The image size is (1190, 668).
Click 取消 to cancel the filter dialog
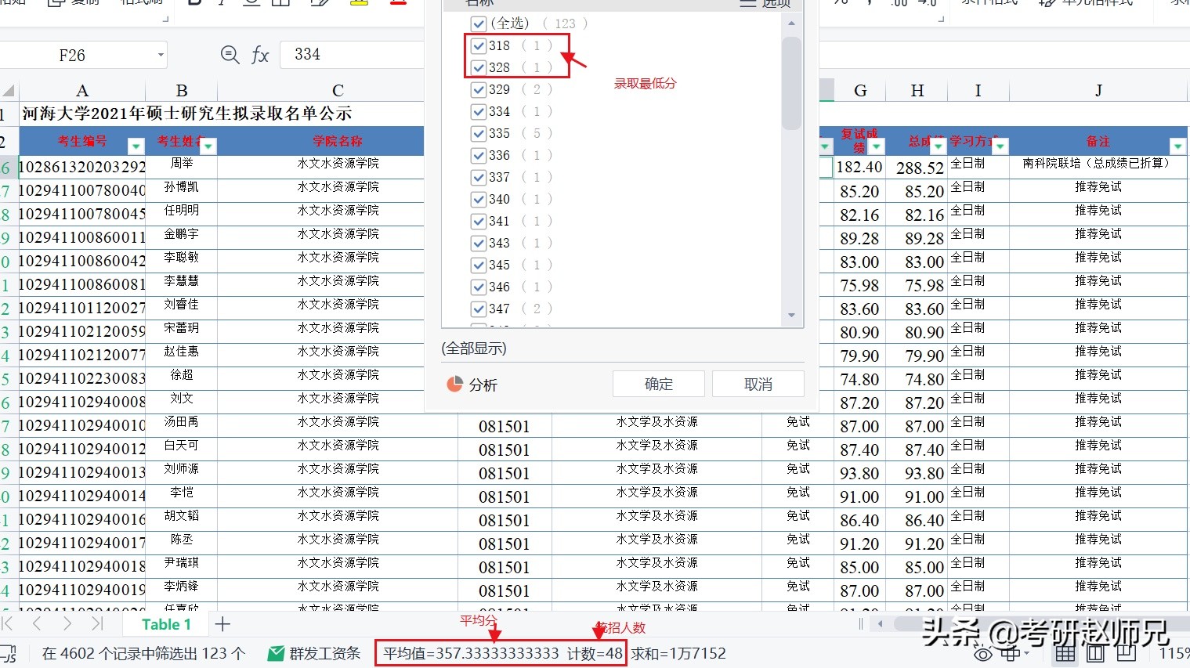[x=757, y=383]
